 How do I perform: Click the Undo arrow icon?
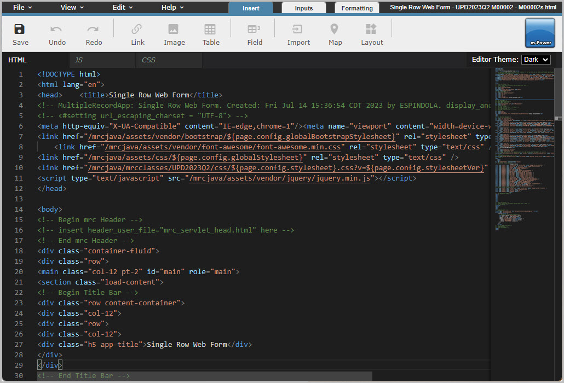[x=56, y=29]
